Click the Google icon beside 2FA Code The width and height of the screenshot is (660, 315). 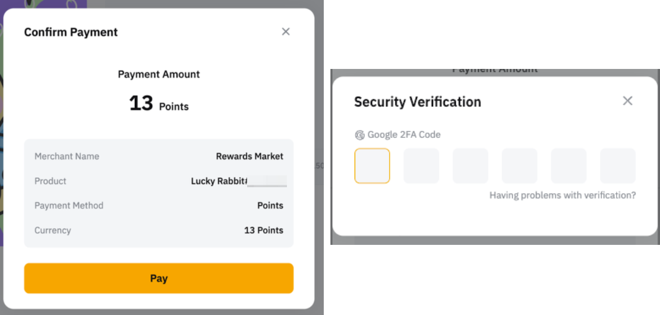tap(359, 135)
